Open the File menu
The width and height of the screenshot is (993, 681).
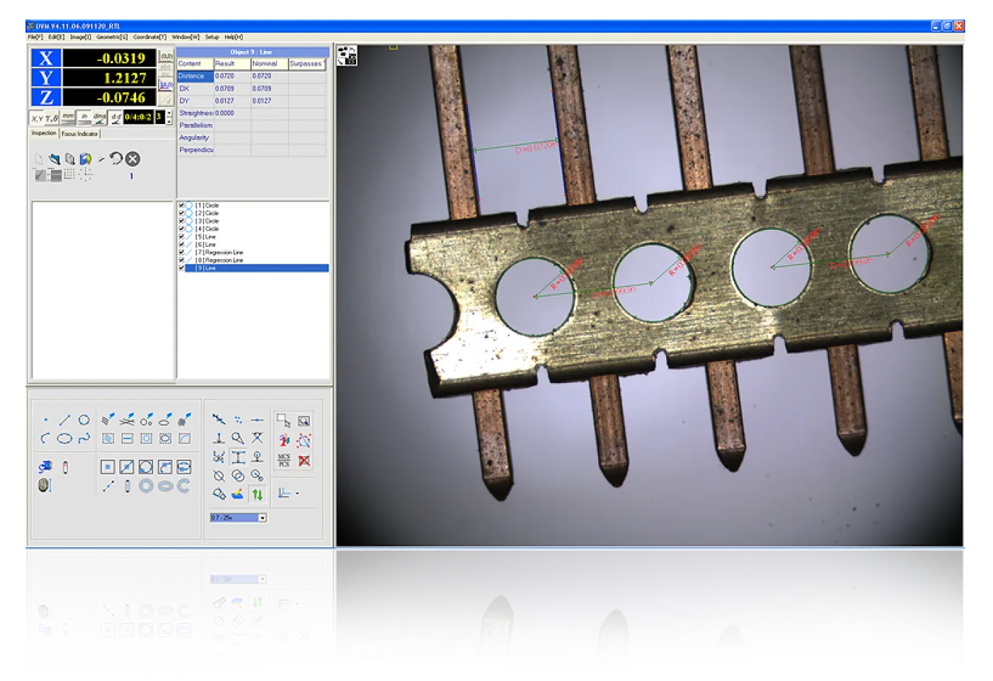pyautogui.click(x=35, y=37)
